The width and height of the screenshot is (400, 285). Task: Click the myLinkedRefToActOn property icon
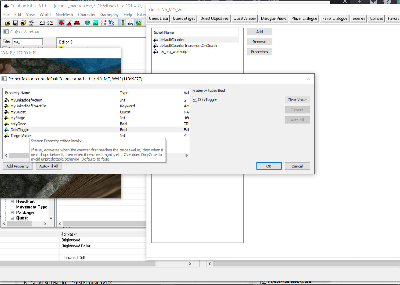(7, 106)
